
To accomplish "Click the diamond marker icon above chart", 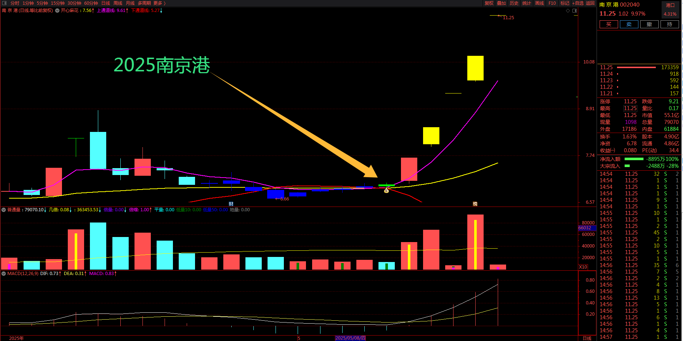I will (568, 11).
